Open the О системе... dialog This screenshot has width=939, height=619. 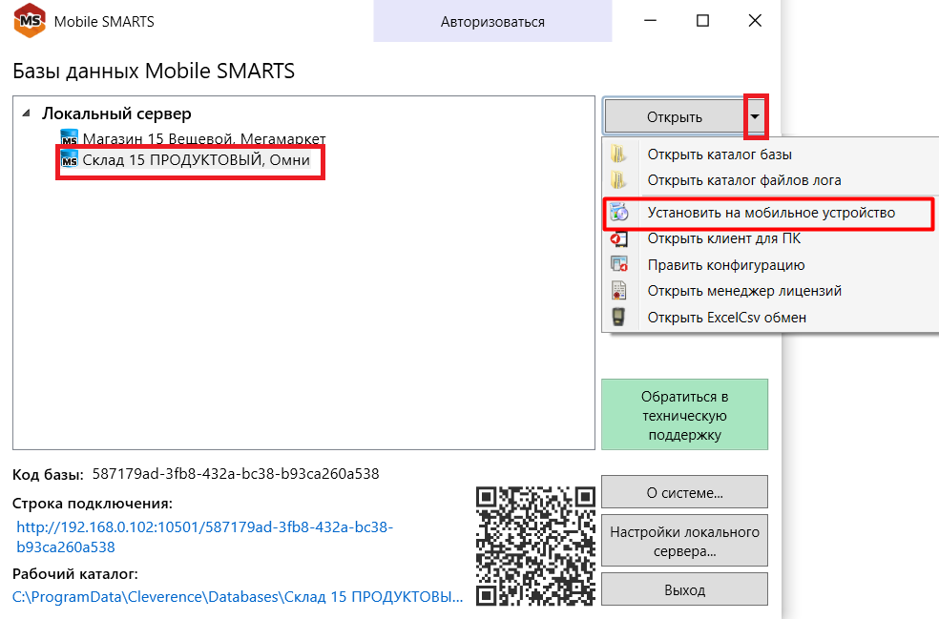point(684,493)
